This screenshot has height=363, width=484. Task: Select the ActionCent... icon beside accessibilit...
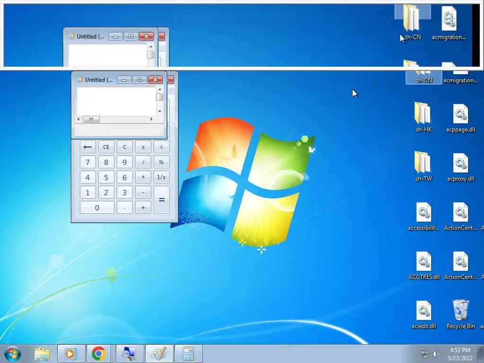460,216
